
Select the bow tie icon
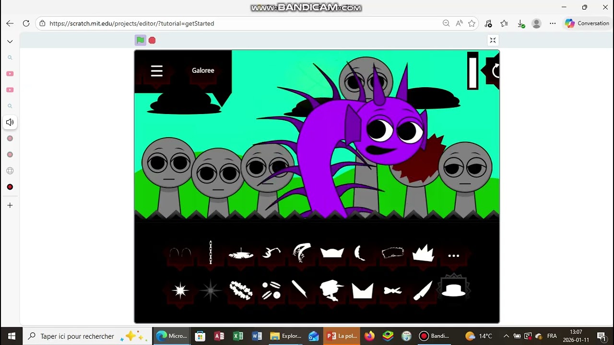393,290
